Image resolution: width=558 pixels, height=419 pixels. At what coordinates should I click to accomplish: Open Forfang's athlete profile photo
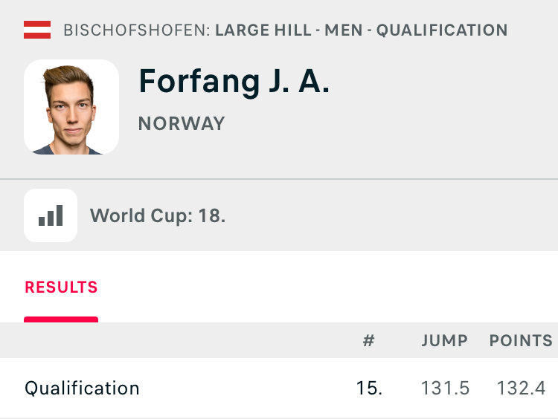71,107
